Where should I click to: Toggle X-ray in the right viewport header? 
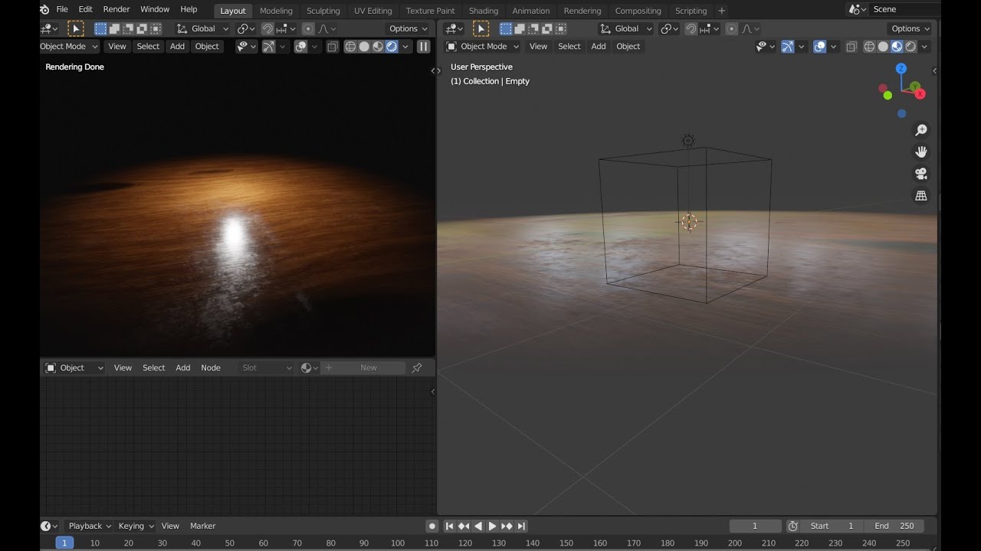851,47
